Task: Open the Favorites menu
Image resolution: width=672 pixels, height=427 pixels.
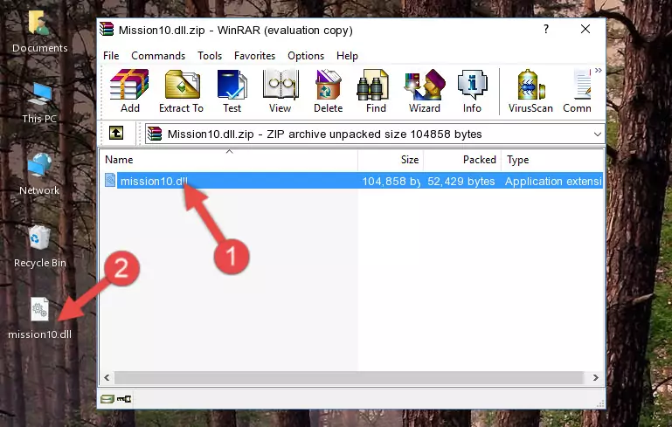Action: [x=254, y=56]
